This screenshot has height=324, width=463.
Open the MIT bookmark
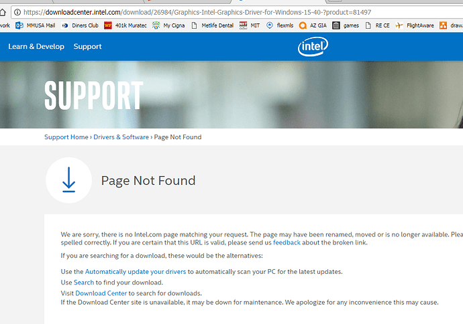click(x=250, y=25)
